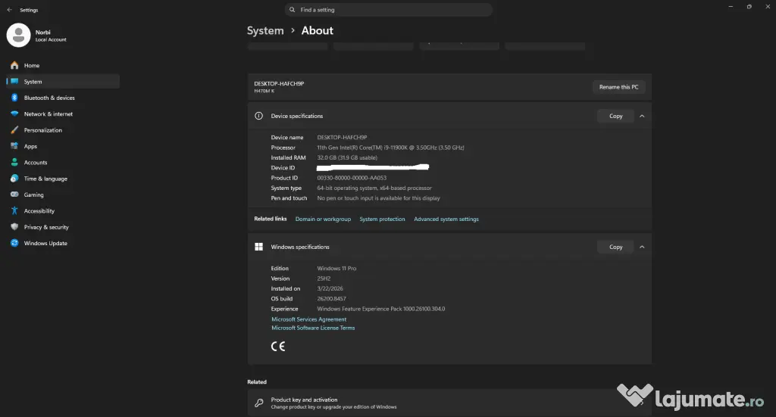The width and height of the screenshot is (776, 417).
Task: Open System protection link
Action: coord(382,219)
